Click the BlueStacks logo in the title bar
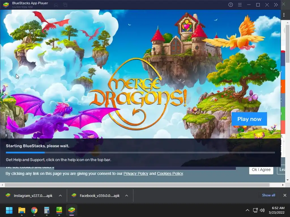This screenshot has width=290, height=217. (6, 5)
